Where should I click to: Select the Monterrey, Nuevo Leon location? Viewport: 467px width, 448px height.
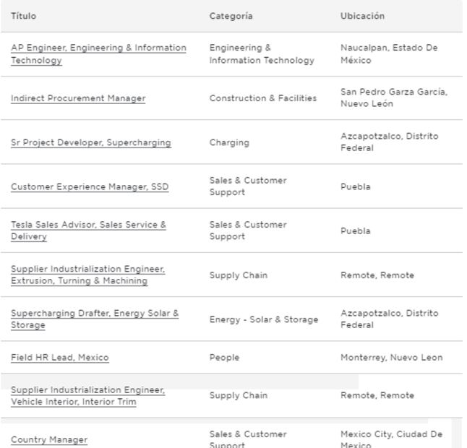(392, 358)
